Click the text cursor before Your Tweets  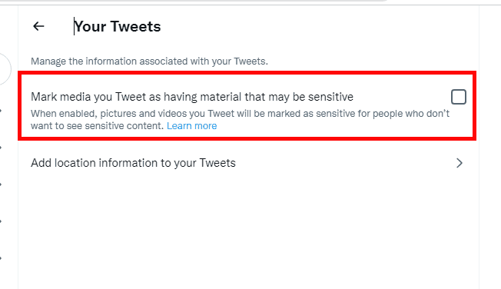point(74,26)
